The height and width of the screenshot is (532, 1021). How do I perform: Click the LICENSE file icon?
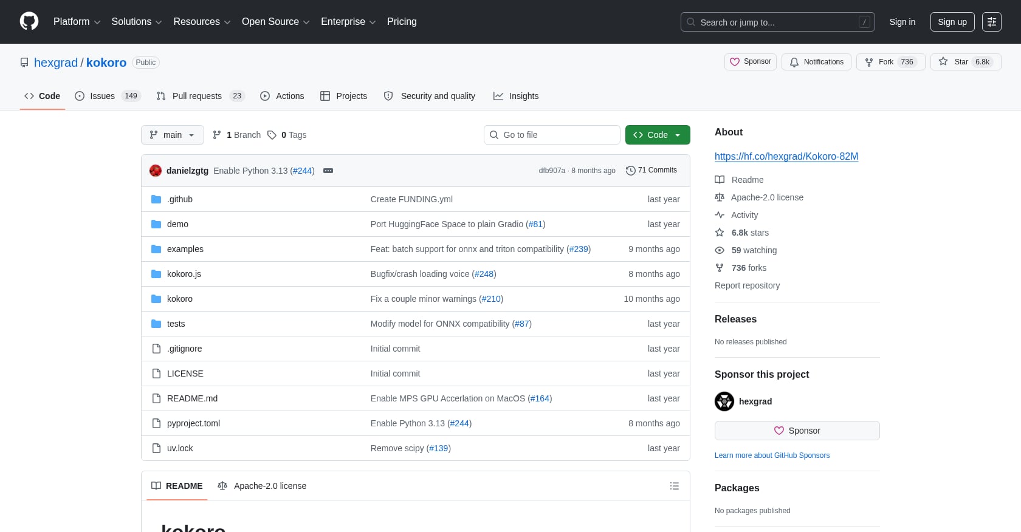pyautogui.click(x=156, y=373)
